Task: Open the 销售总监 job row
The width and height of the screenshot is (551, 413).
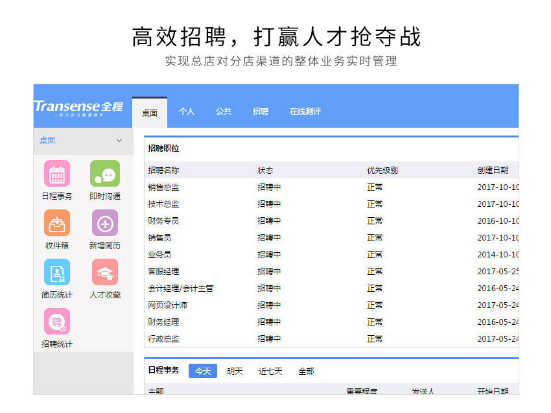Action: click(x=331, y=187)
